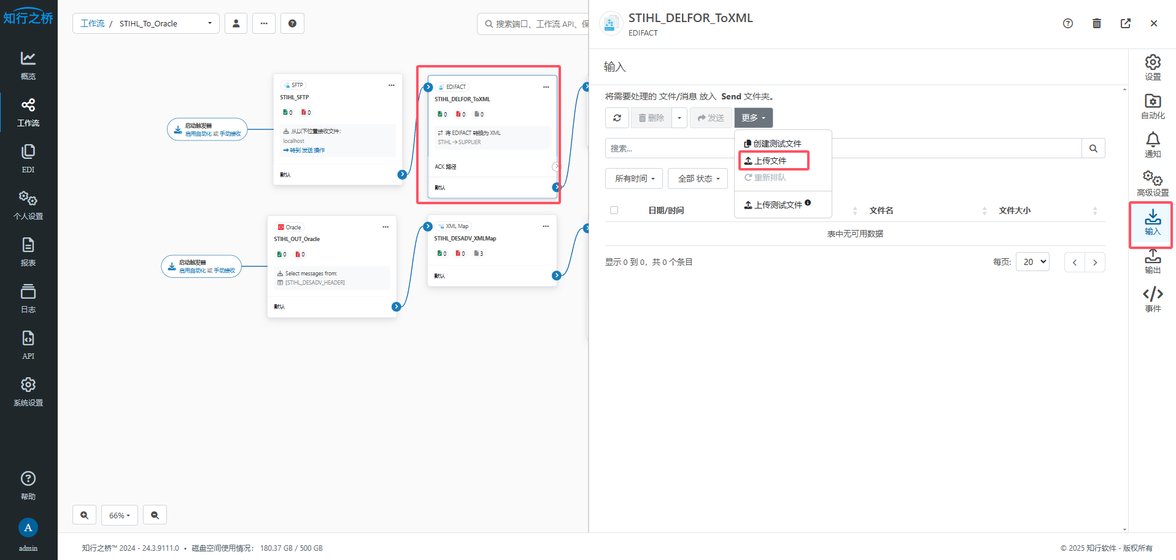
Task: Click the 更多 button
Action: coord(753,118)
